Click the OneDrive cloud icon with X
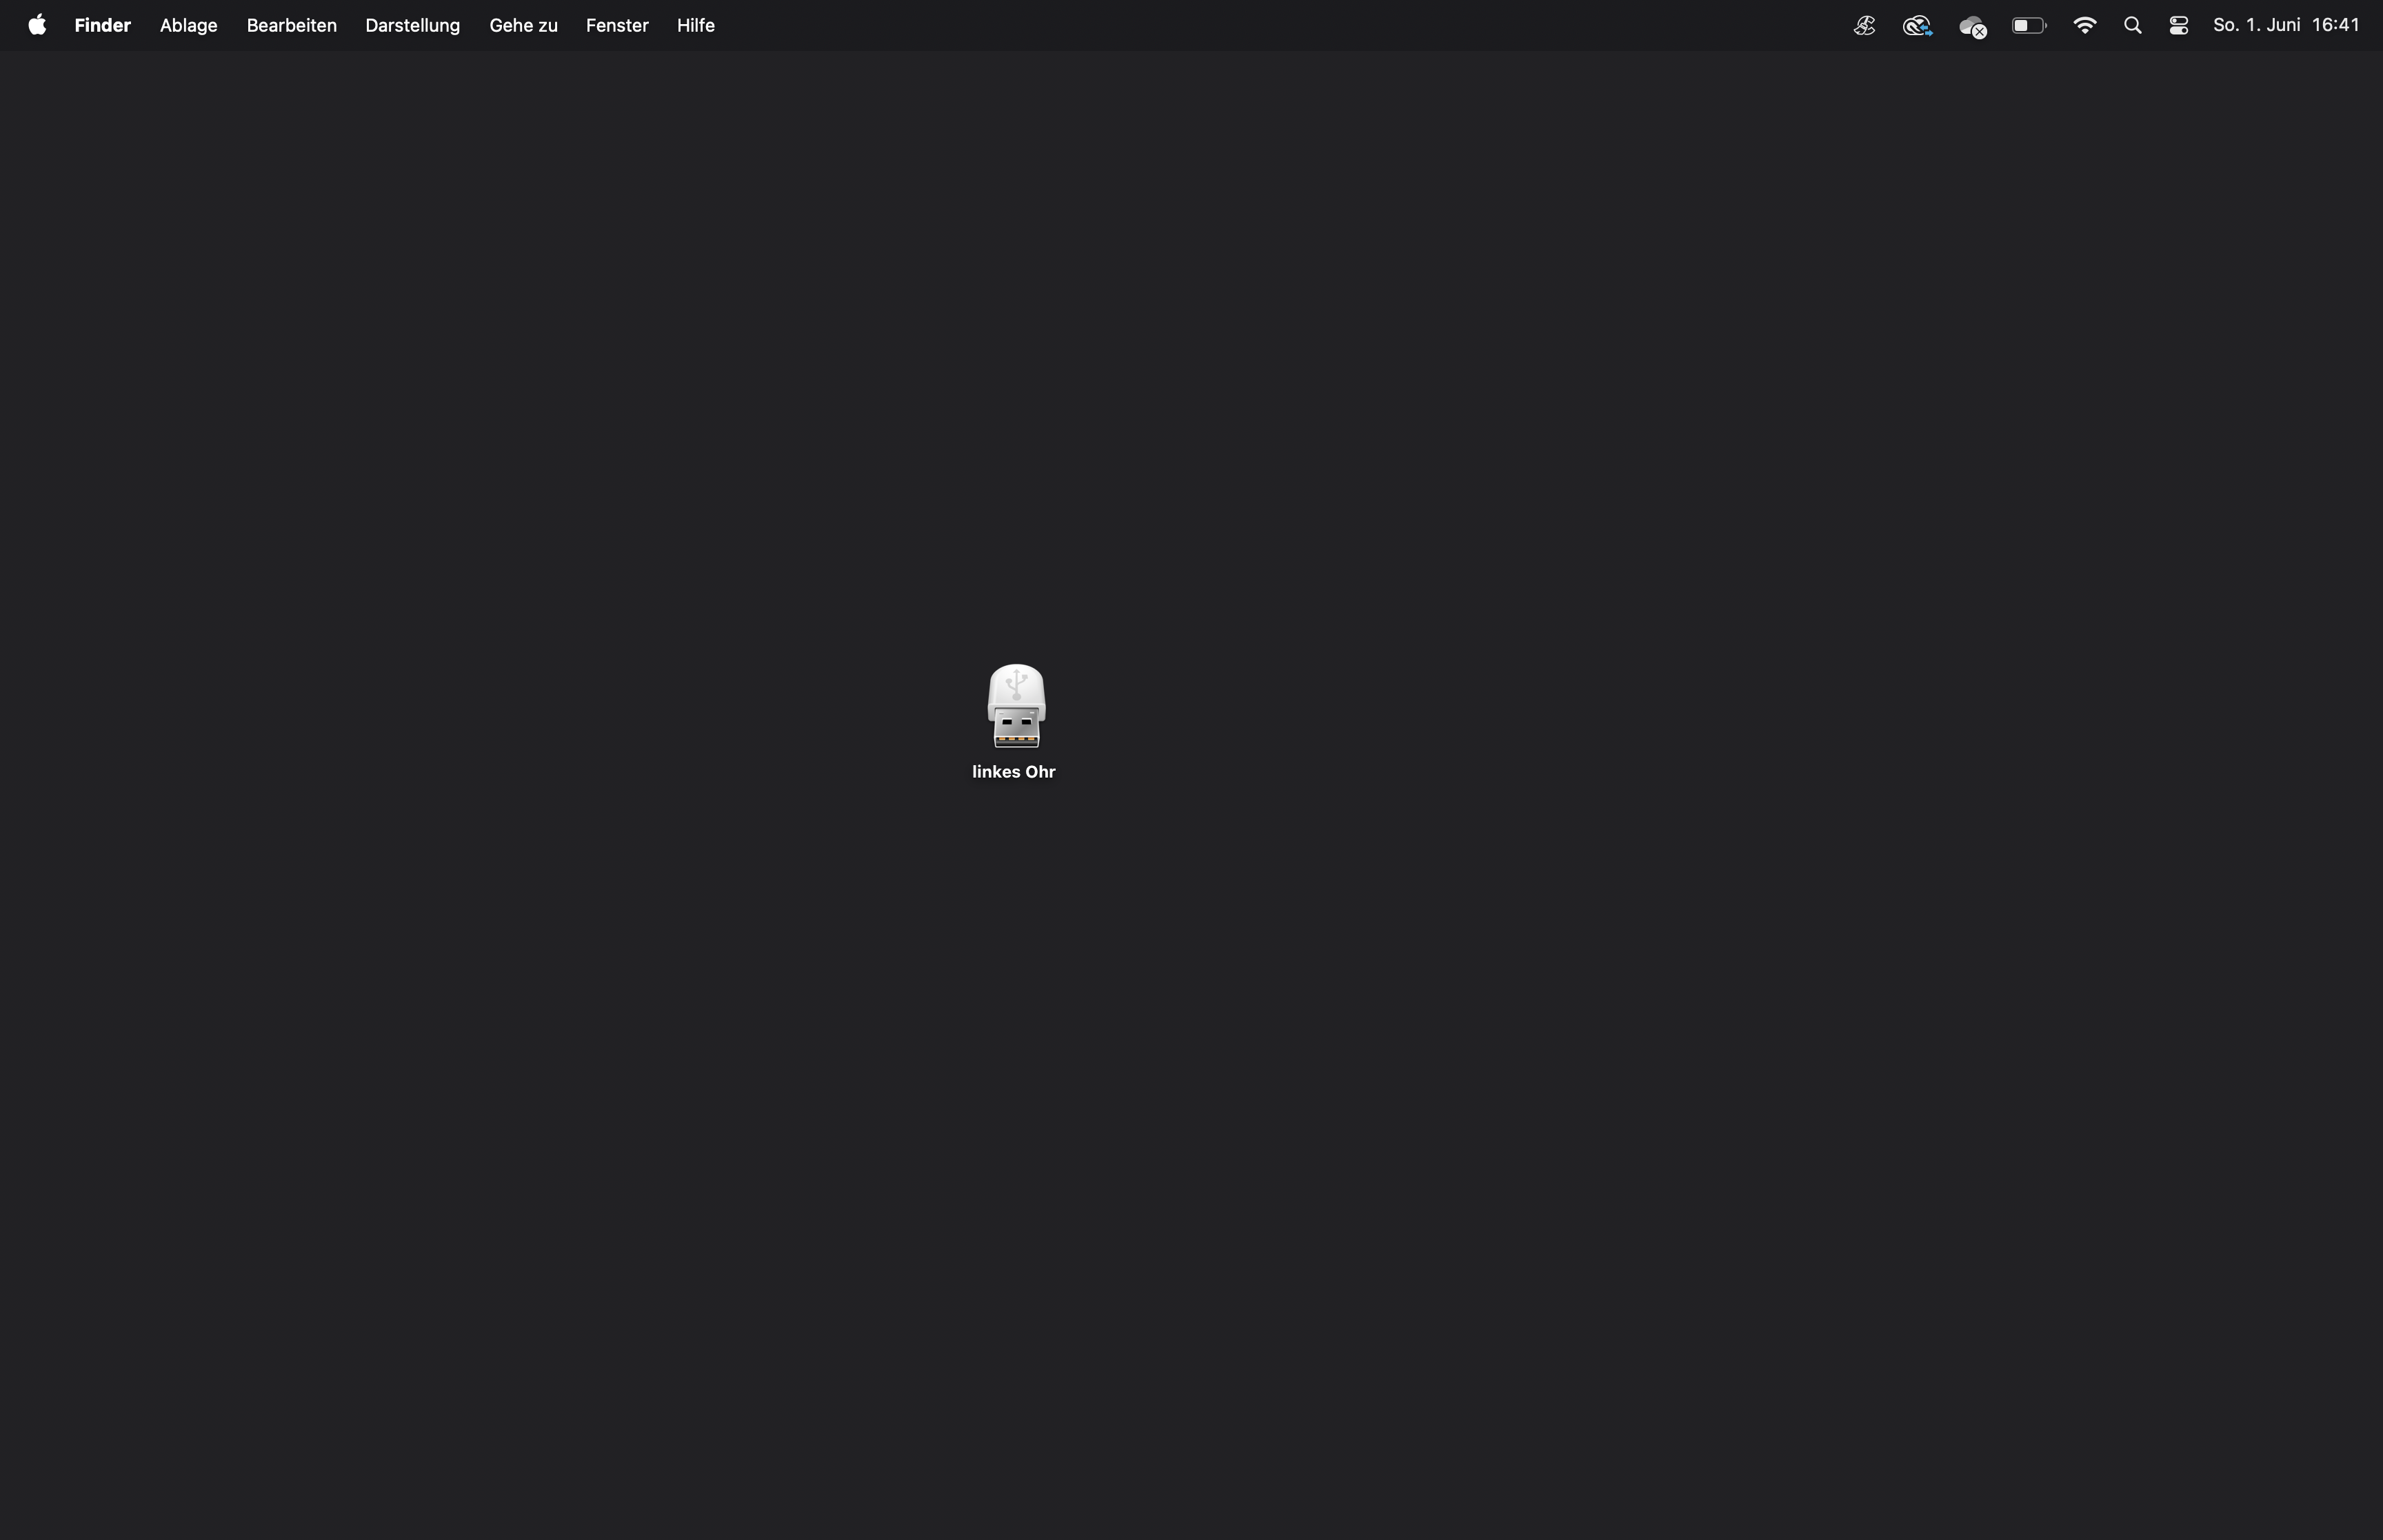2383x1540 pixels. pyautogui.click(x=1972, y=27)
